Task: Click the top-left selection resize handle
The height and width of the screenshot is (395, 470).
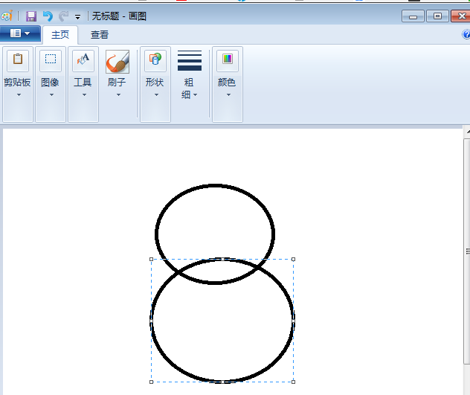Action: (152, 259)
